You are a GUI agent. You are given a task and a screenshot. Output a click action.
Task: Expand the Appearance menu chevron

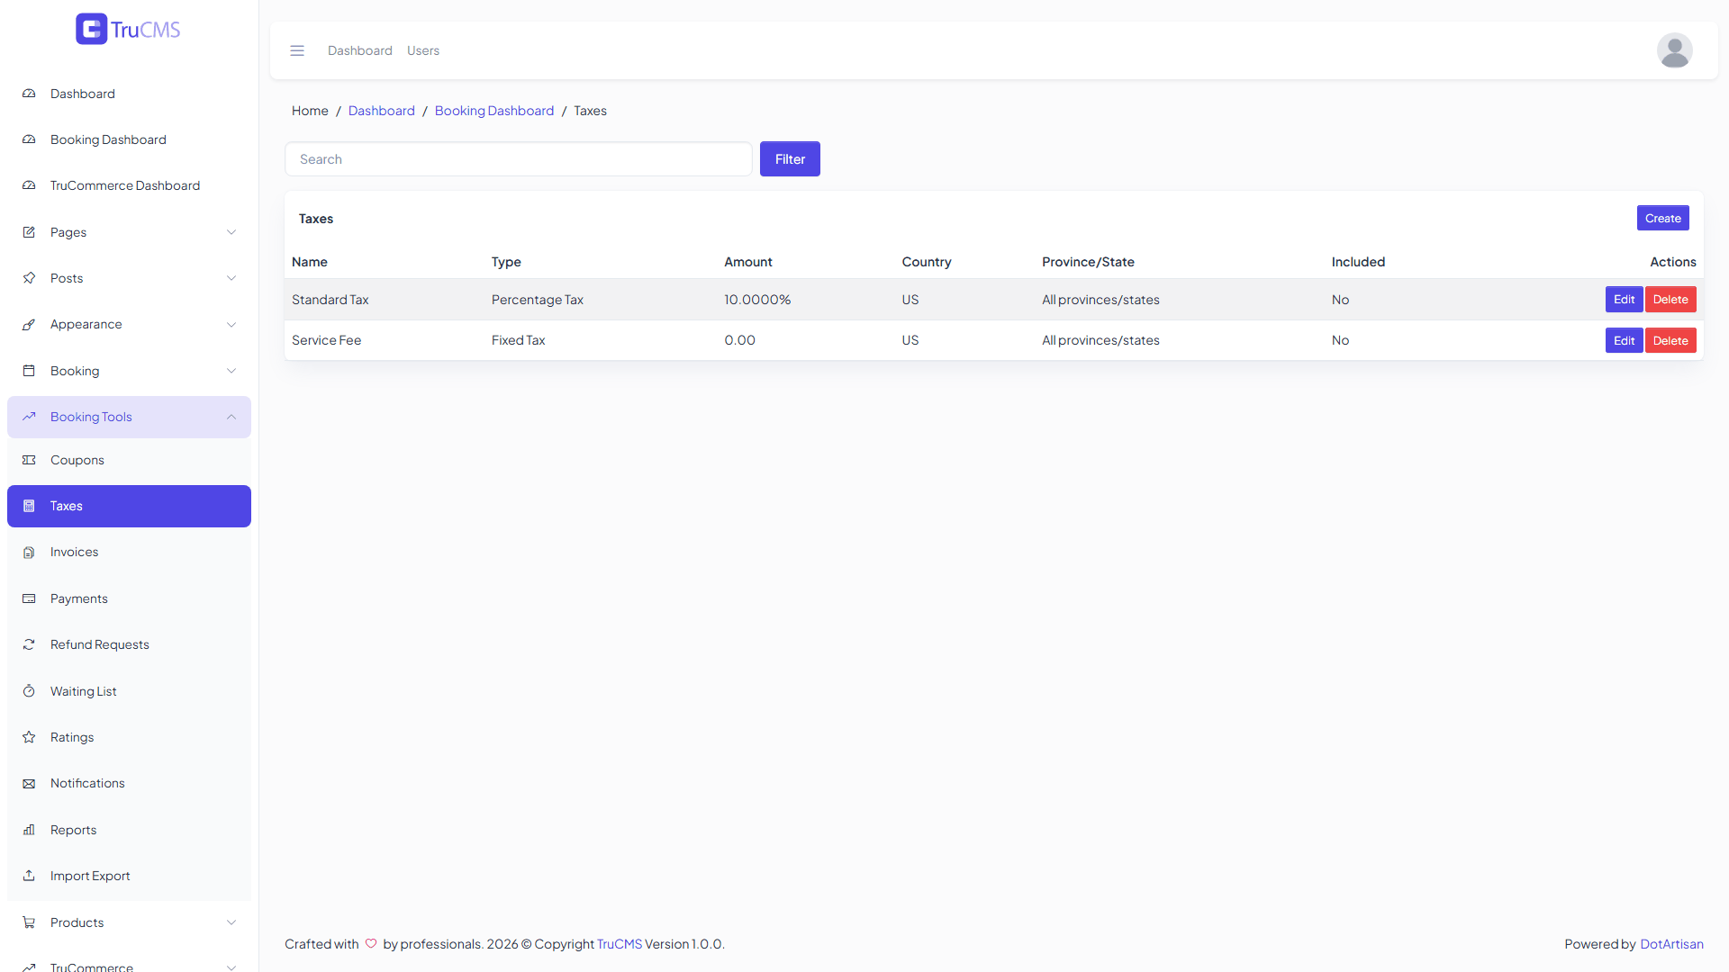(x=231, y=324)
